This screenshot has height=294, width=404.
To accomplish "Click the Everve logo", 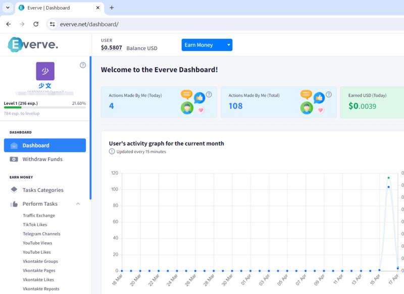I will pyautogui.click(x=33, y=45).
